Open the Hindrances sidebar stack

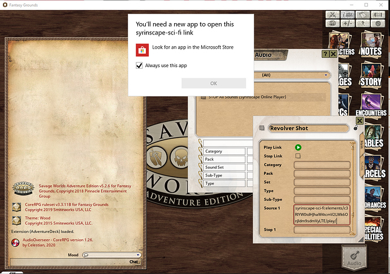375,198
